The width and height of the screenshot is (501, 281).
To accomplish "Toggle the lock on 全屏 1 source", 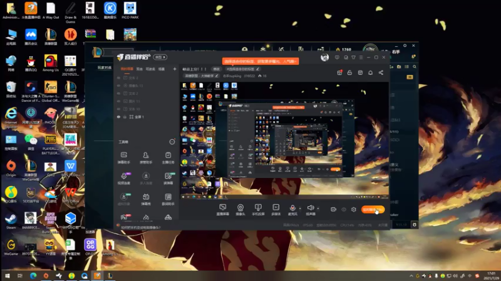I will pos(125,117).
